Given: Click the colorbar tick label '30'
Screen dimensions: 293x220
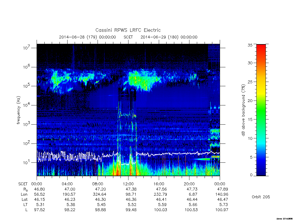Looking at the screenshot, I should tap(250, 63).
